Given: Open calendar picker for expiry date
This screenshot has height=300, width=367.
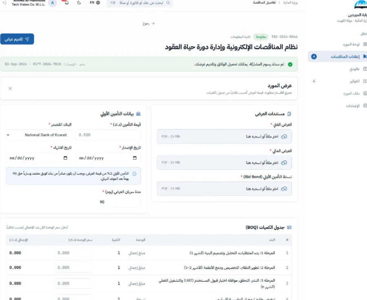Looking at the screenshot, I should coord(65,158).
